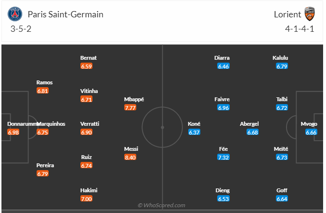Click Bernat's 6.59 rating badge
The height and width of the screenshot is (213, 326).
pos(87,66)
